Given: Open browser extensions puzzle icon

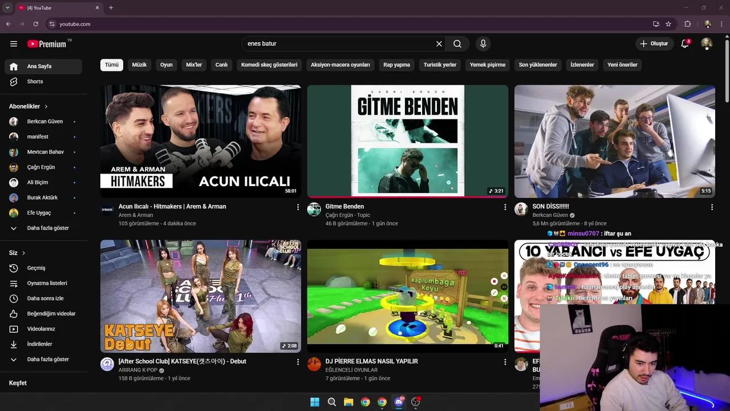Looking at the screenshot, I should (687, 24).
